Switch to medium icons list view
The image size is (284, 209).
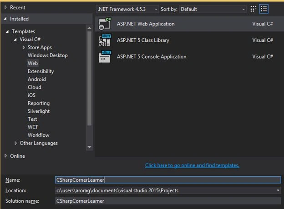(x=264, y=9)
